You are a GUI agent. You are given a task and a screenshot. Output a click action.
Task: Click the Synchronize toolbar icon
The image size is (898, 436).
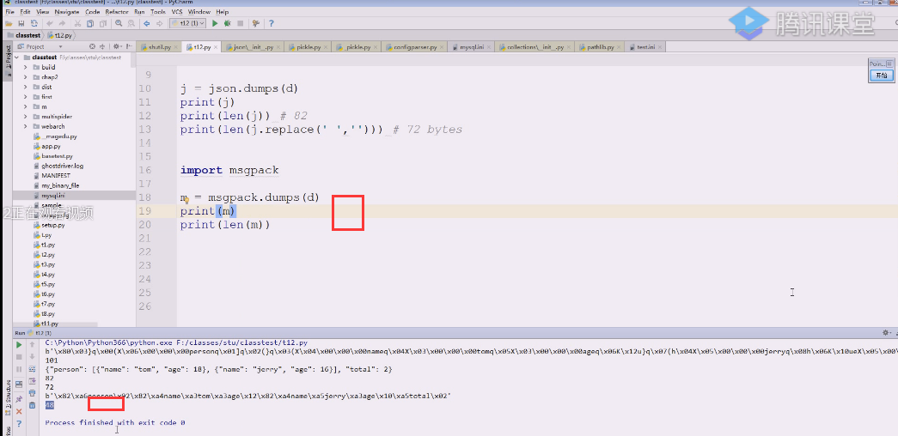[x=34, y=23]
